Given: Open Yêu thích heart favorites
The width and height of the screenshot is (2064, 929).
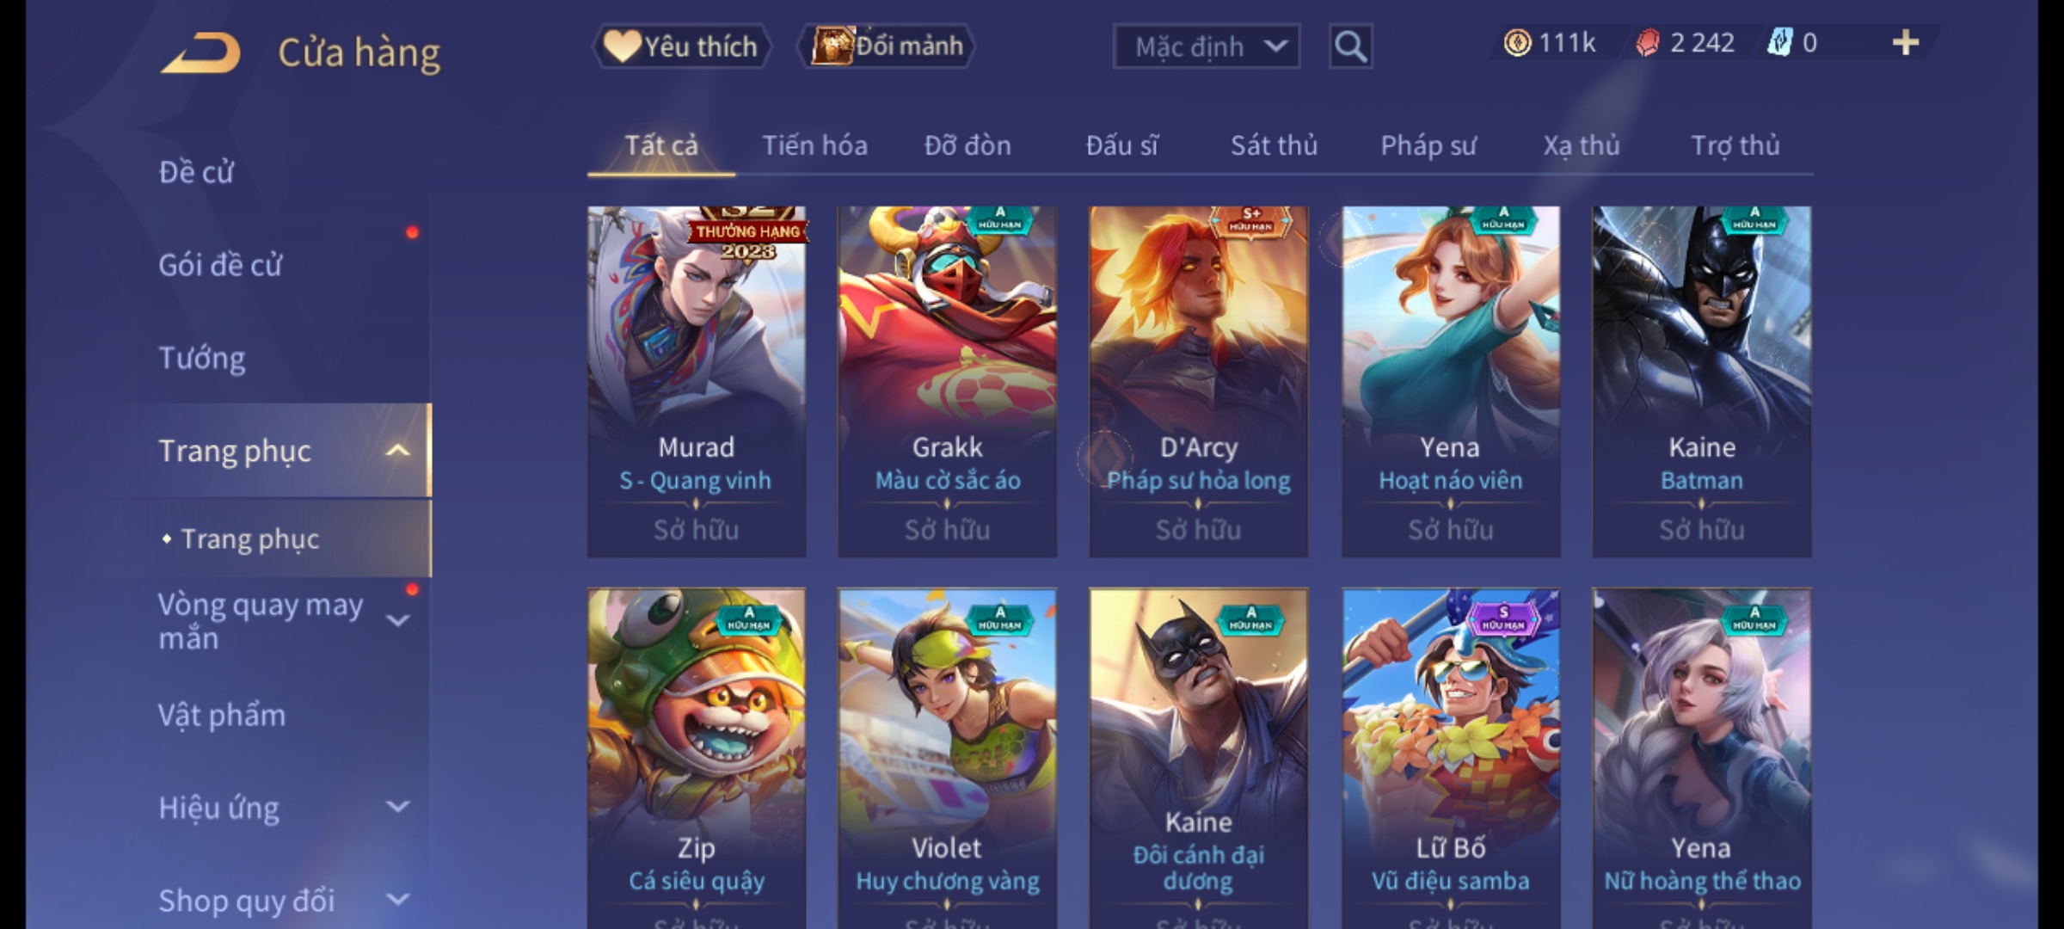Looking at the screenshot, I should [x=681, y=46].
